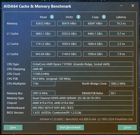This screenshot has height=135, width=140.
Task: Click the AIDA64 Cache & Memory Benchmark title
Action: pos(37,6)
